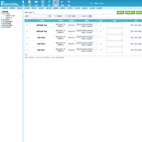Click 删除 for ad ID 4
142x142 pixels.
140,31
